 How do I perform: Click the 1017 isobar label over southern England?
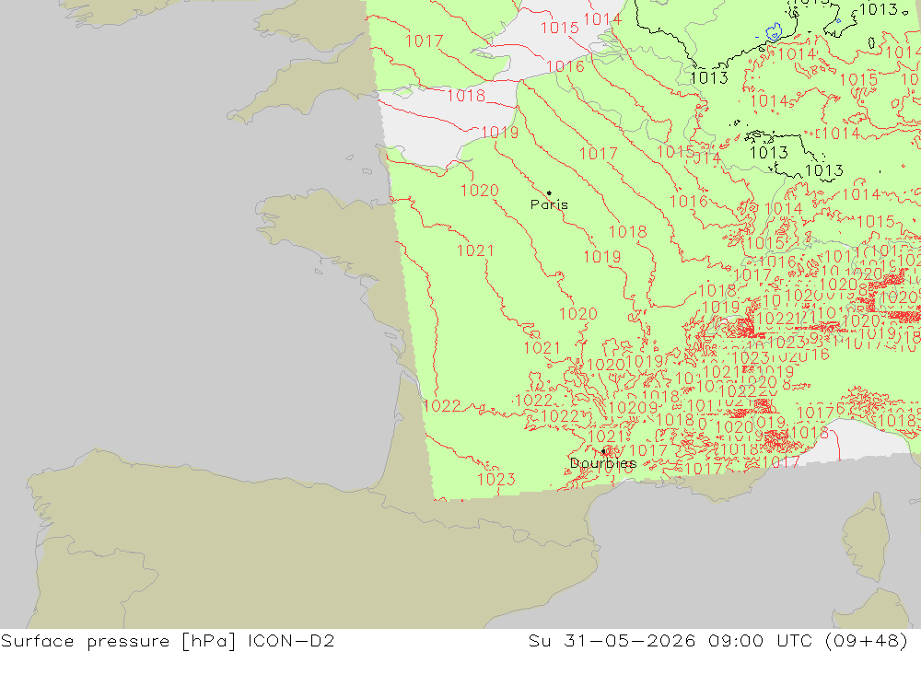tap(424, 41)
